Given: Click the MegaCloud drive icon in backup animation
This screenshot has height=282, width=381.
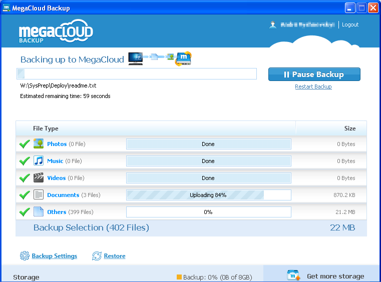Looking at the screenshot, I should [x=183, y=58].
